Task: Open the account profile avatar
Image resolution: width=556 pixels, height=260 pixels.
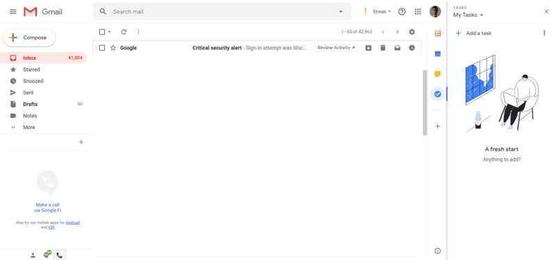Action: click(435, 12)
